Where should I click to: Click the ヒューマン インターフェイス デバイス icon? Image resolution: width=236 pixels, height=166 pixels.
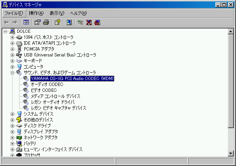pos(19,149)
